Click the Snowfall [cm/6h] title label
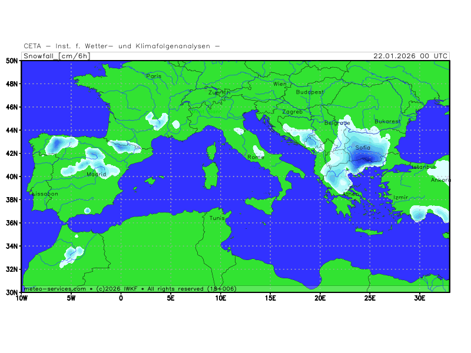 57,56
